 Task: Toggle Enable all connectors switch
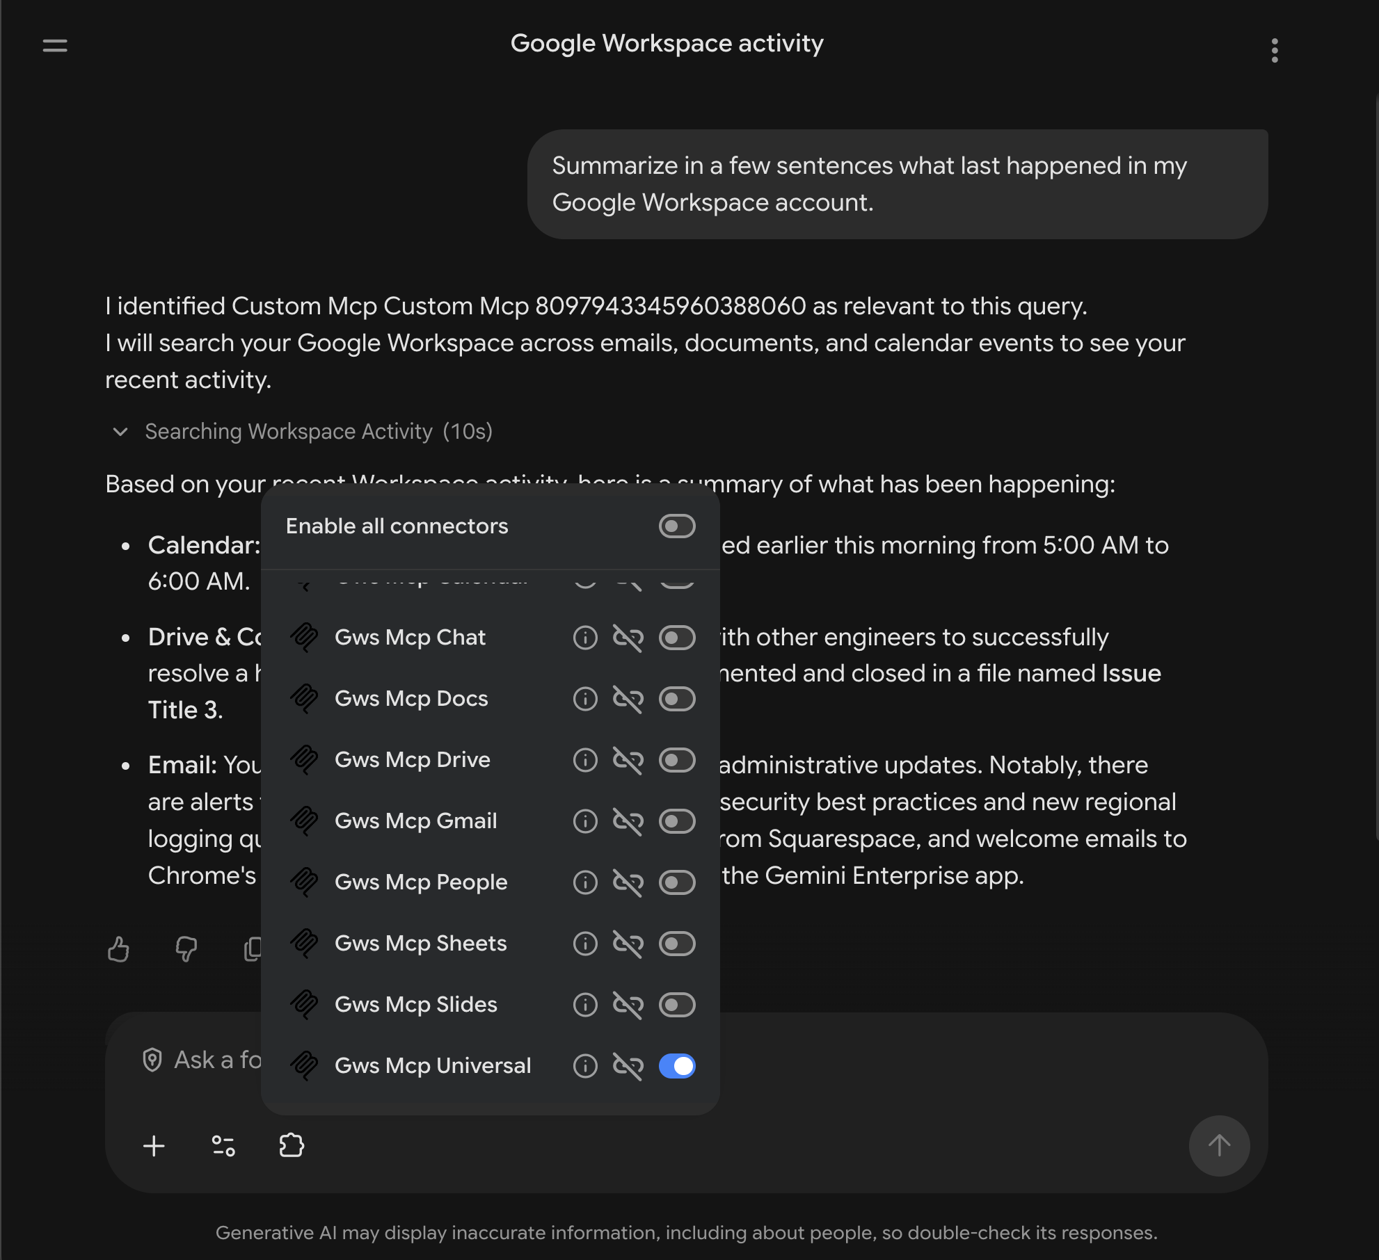677,526
